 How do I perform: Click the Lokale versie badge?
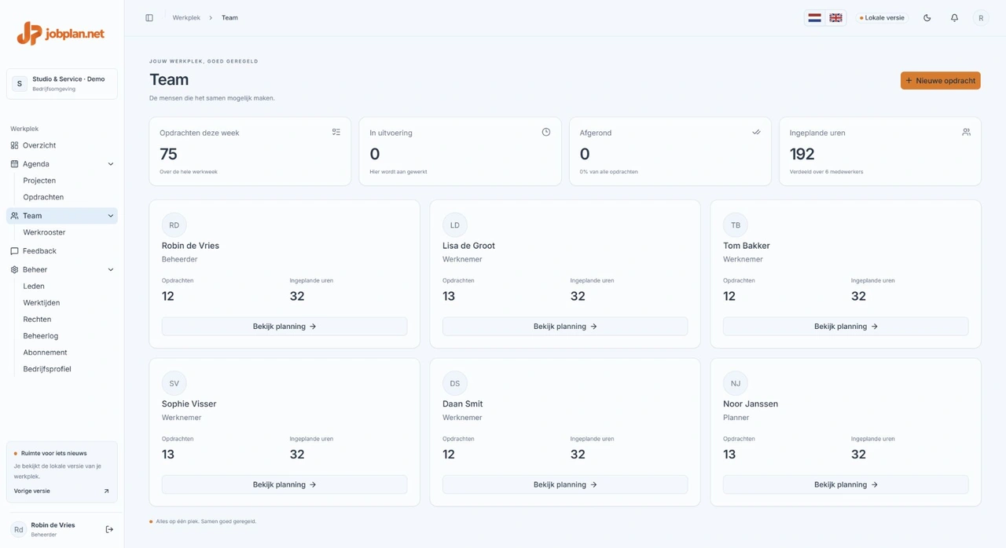(883, 17)
